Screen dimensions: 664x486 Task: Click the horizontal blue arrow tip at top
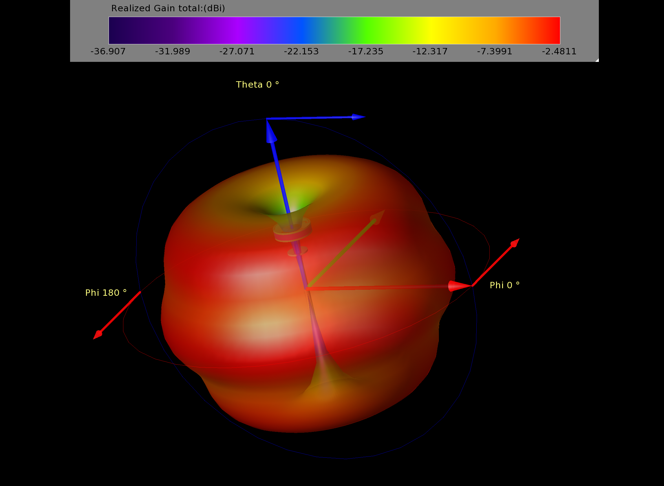pos(358,117)
